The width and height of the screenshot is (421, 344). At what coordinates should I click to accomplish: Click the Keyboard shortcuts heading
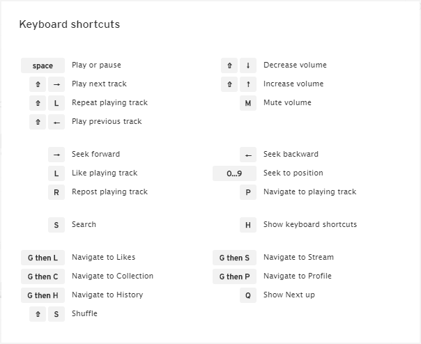click(x=70, y=24)
